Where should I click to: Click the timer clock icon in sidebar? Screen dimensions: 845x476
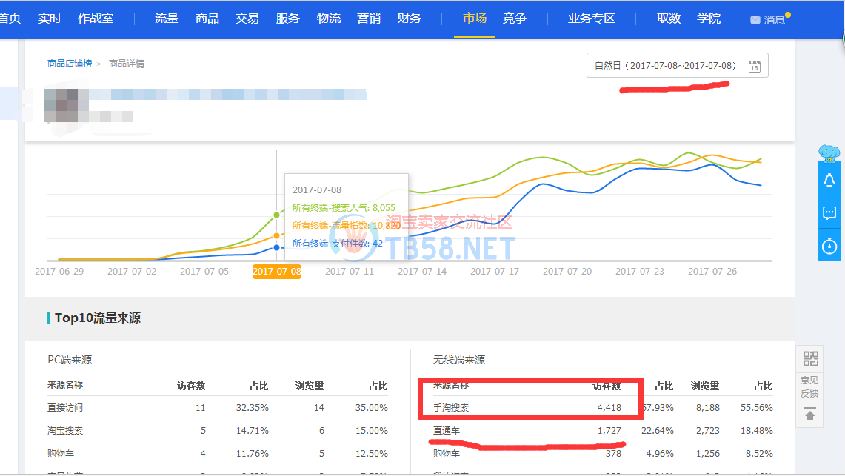[829, 247]
